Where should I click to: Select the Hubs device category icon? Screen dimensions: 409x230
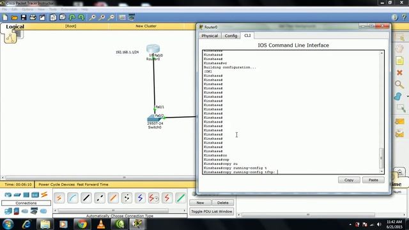point(26,195)
